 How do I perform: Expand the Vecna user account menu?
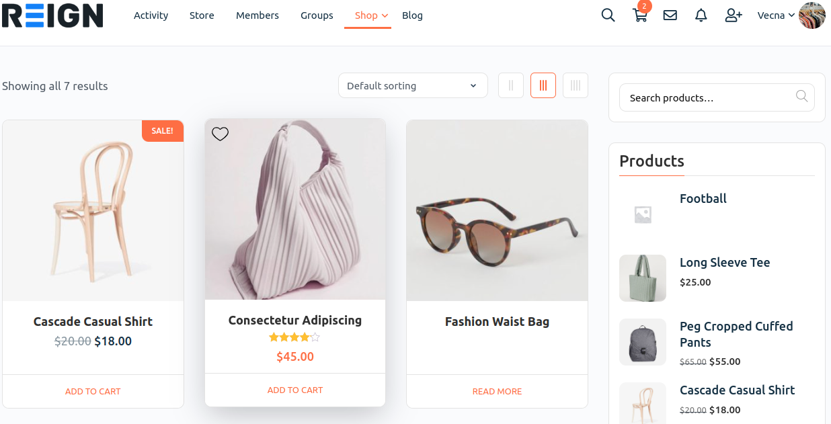pos(776,15)
